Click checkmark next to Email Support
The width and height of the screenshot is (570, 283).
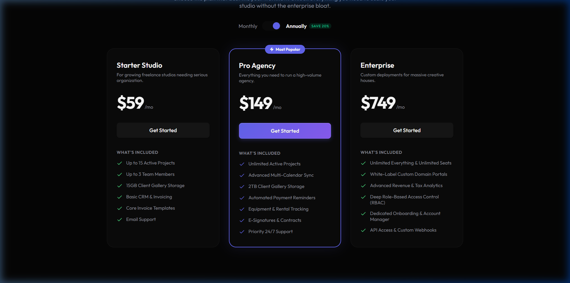point(120,219)
